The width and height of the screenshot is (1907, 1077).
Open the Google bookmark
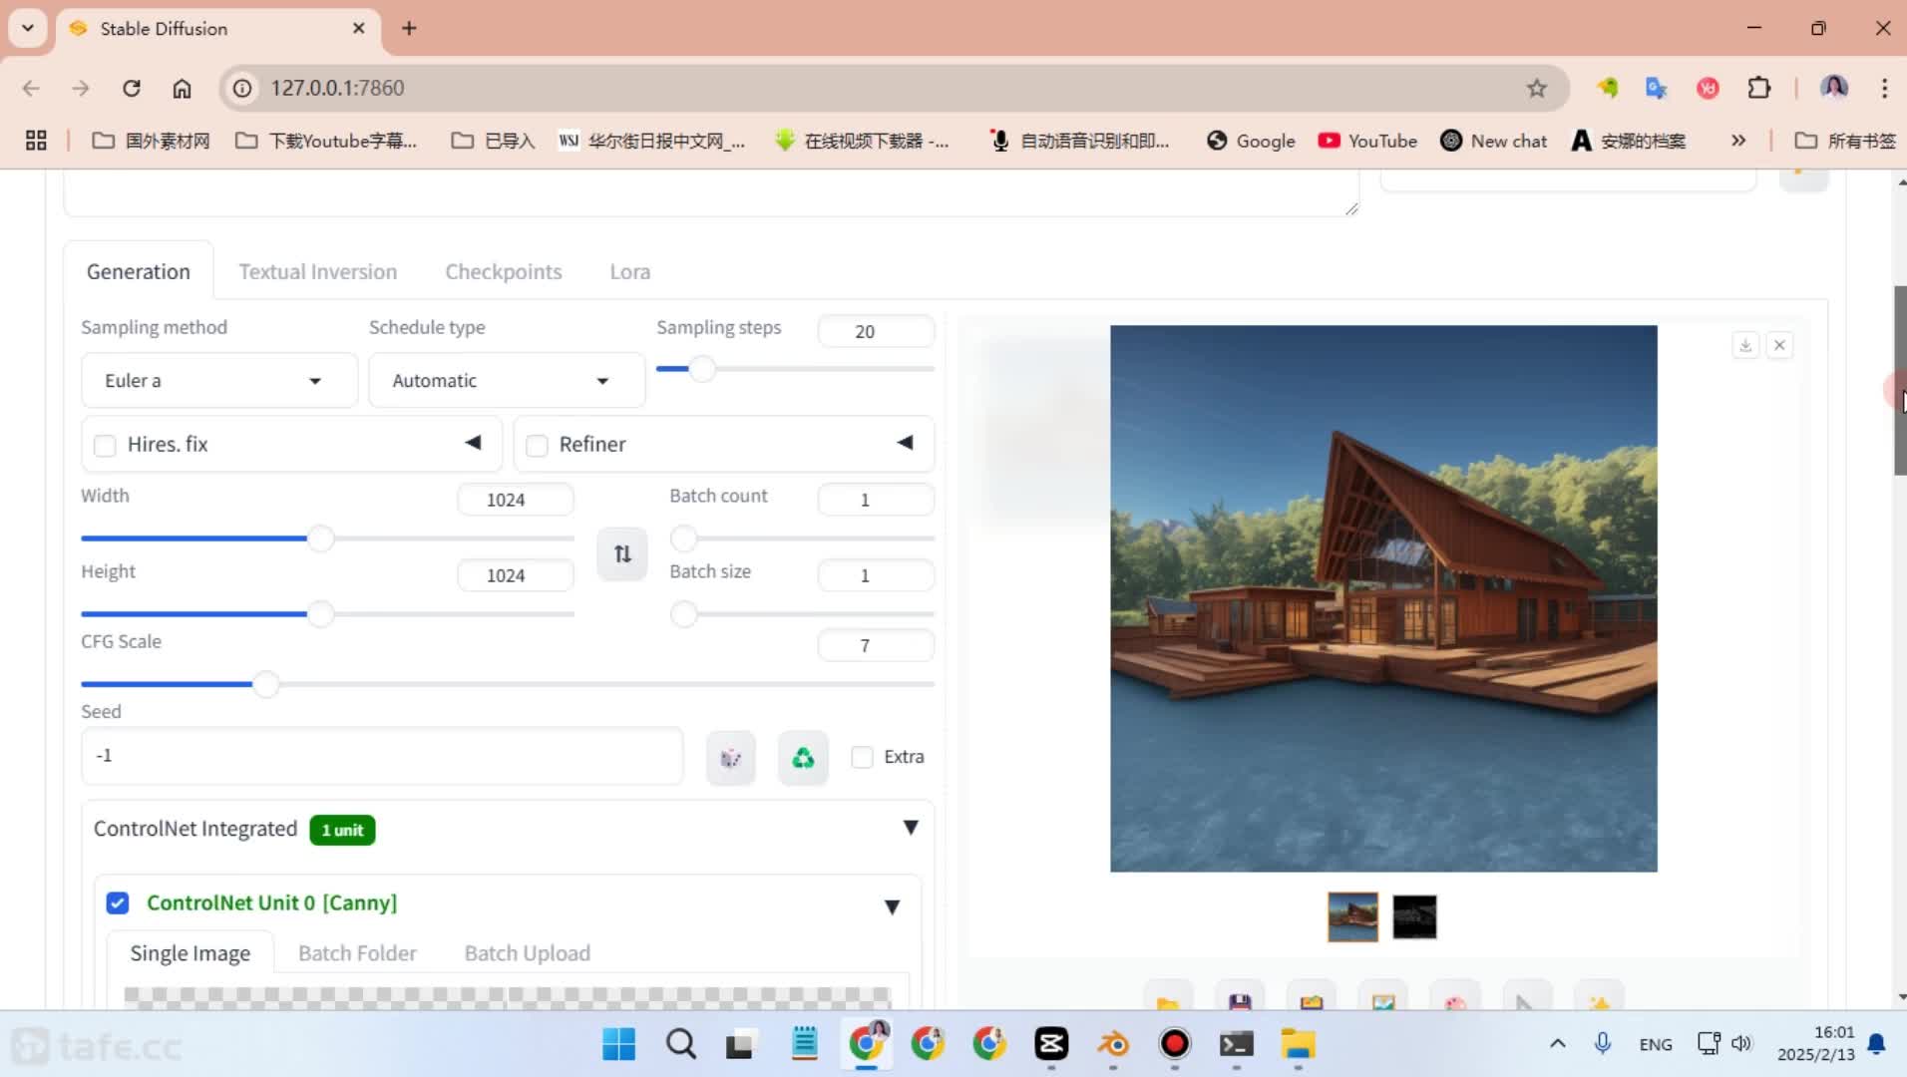(x=1251, y=141)
